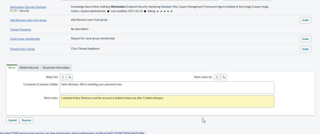Click into the Comments (Customer visible) field
This screenshot has height=134, width=320.
click(x=167, y=88)
